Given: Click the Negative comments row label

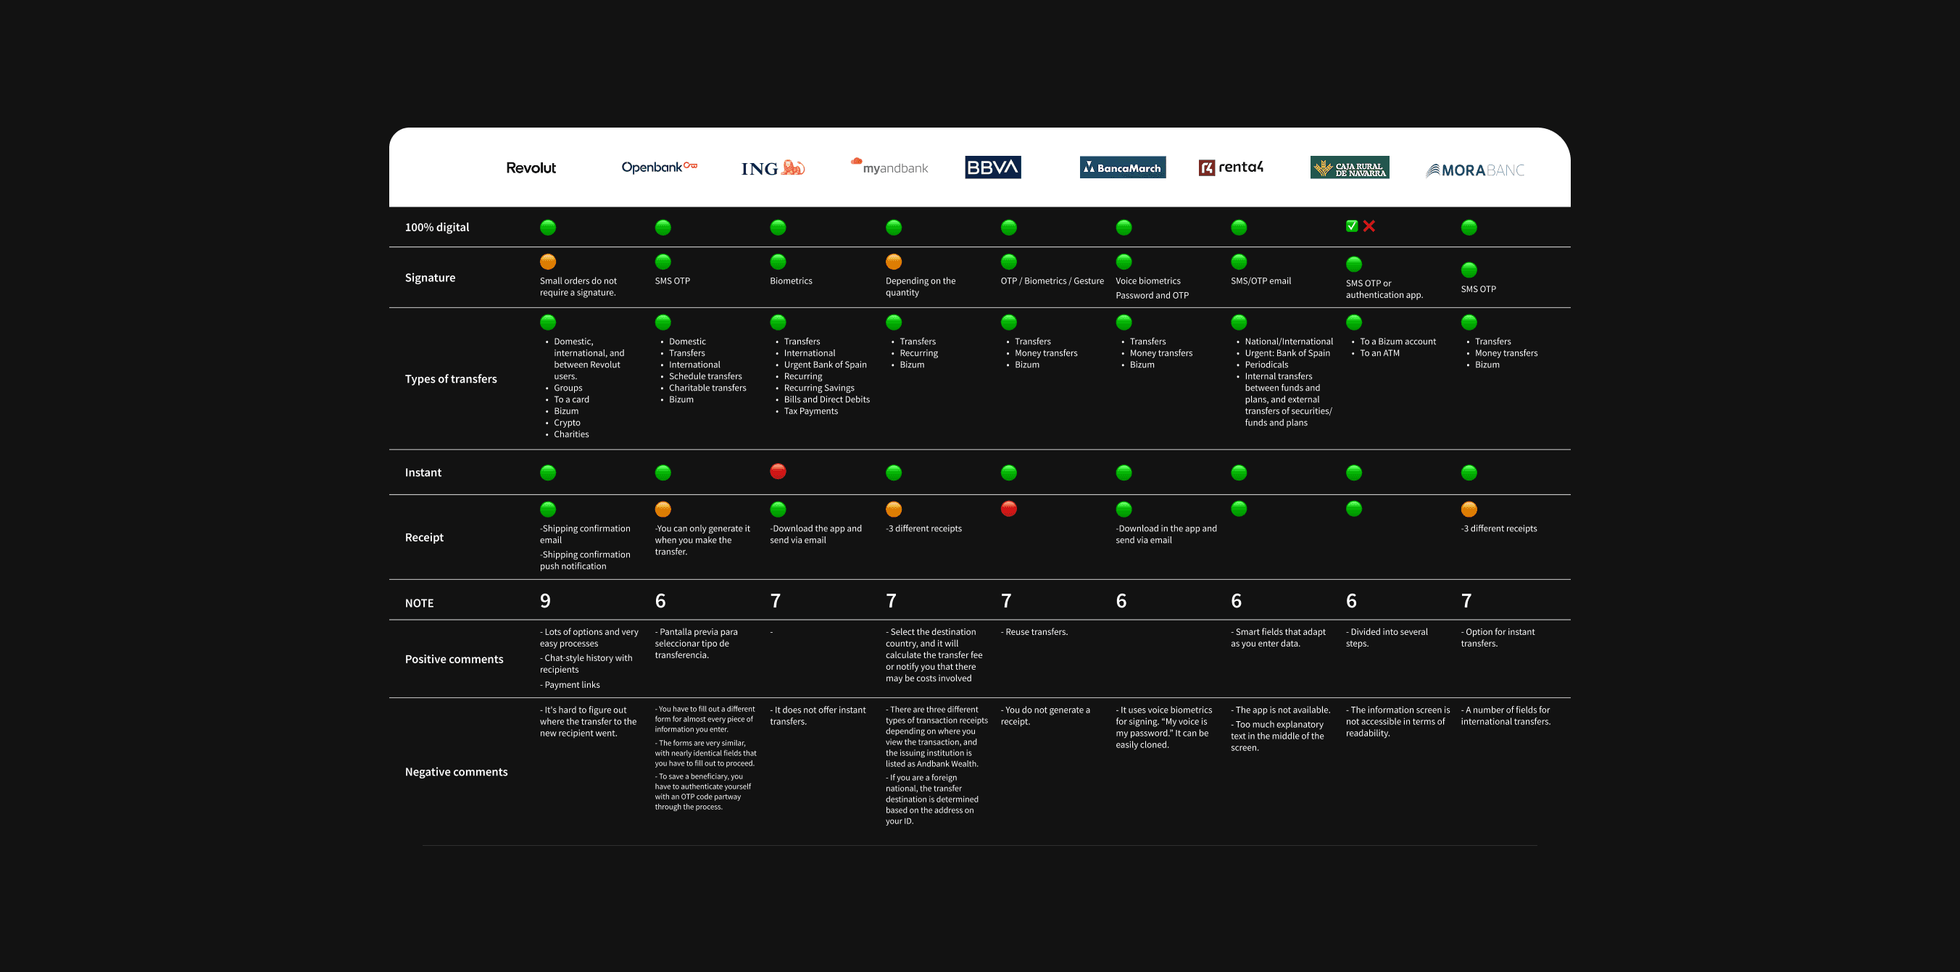Looking at the screenshot, I should pyautogui.click(x=456, y=771).
